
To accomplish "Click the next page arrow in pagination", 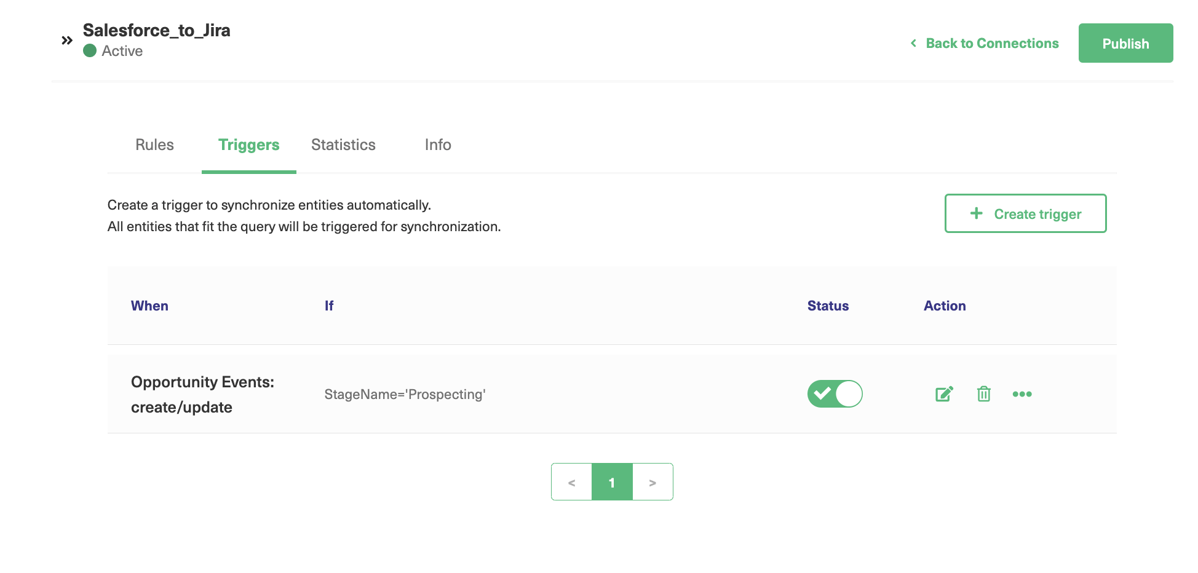I will [653, 482].
